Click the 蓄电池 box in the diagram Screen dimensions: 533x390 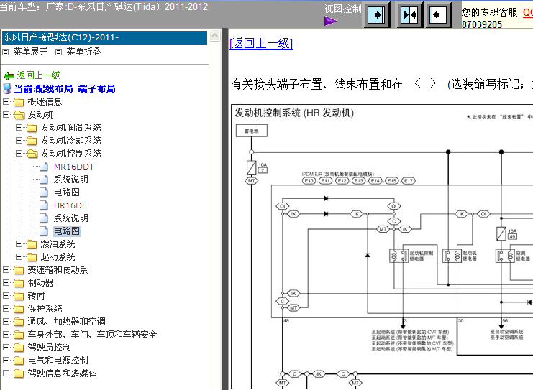point(252,131)
